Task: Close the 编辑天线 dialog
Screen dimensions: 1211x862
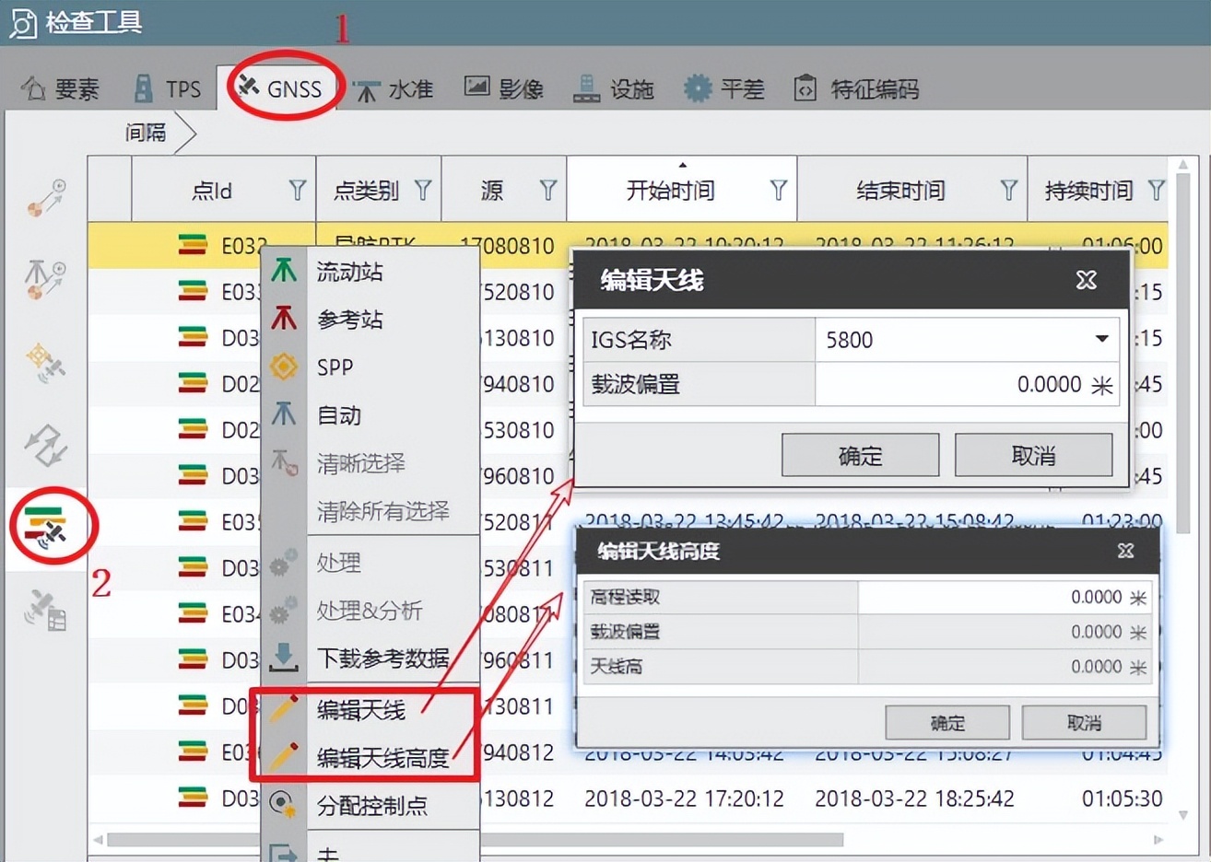Action: [1087, 281]
